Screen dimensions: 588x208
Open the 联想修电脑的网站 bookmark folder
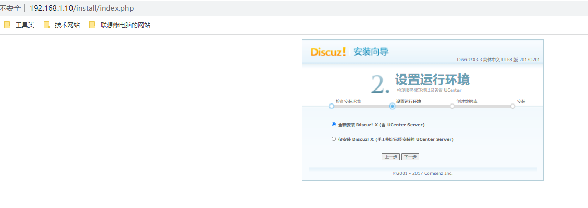[120, 25]
